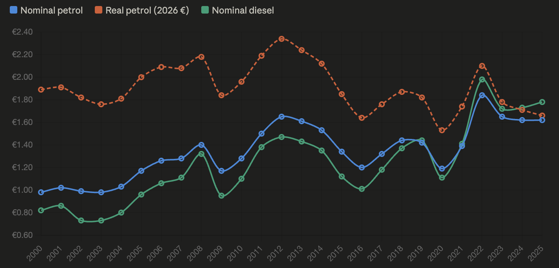This screenshot has width=559, height=268.
Task: Click the green Nominal diesel legend swatch
Action: [x=205, y=10]
